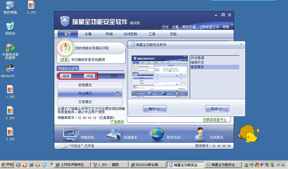Switch to 工具 tab
288x169 pixels.
[152, 34]
